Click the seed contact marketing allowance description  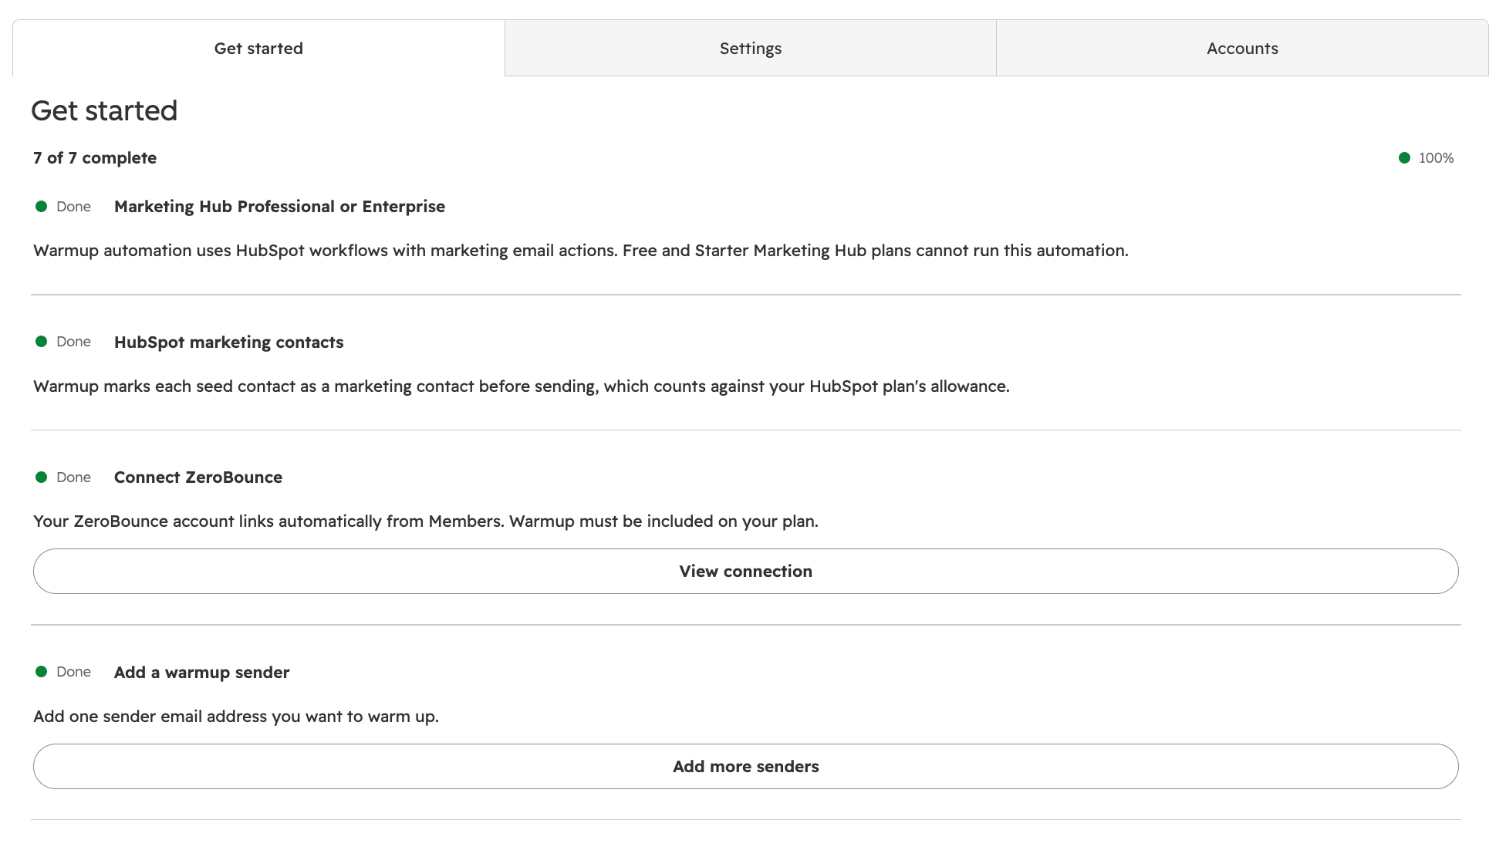[x=522, y=386]
